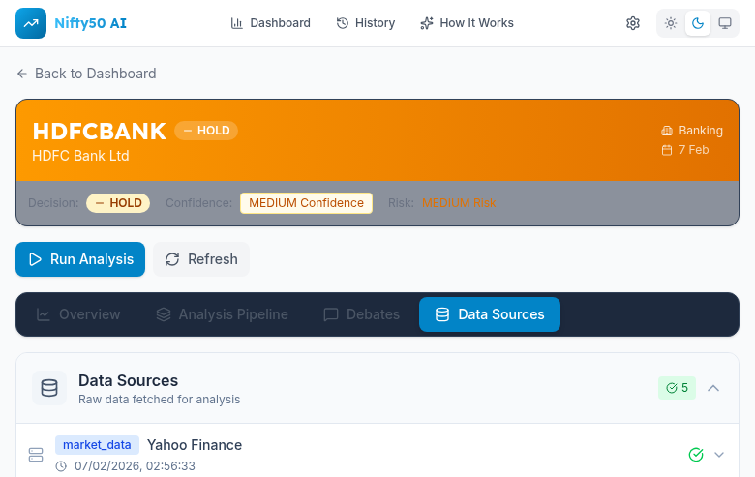Click the Nifty50 AI logo icon

[31, 23]
